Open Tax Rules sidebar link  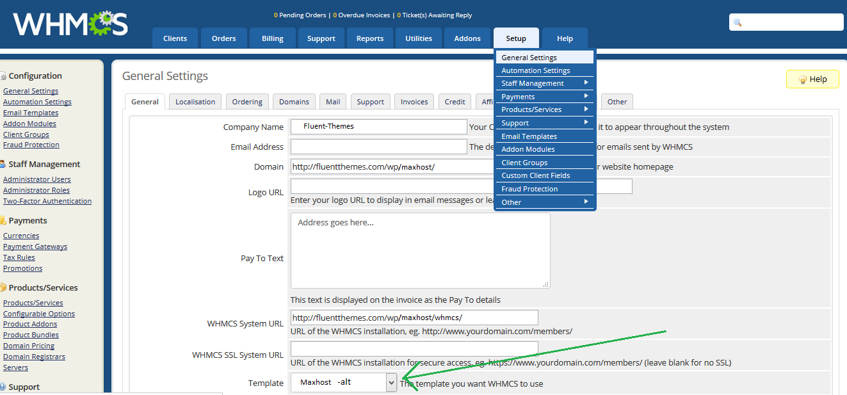click(19, 257)
